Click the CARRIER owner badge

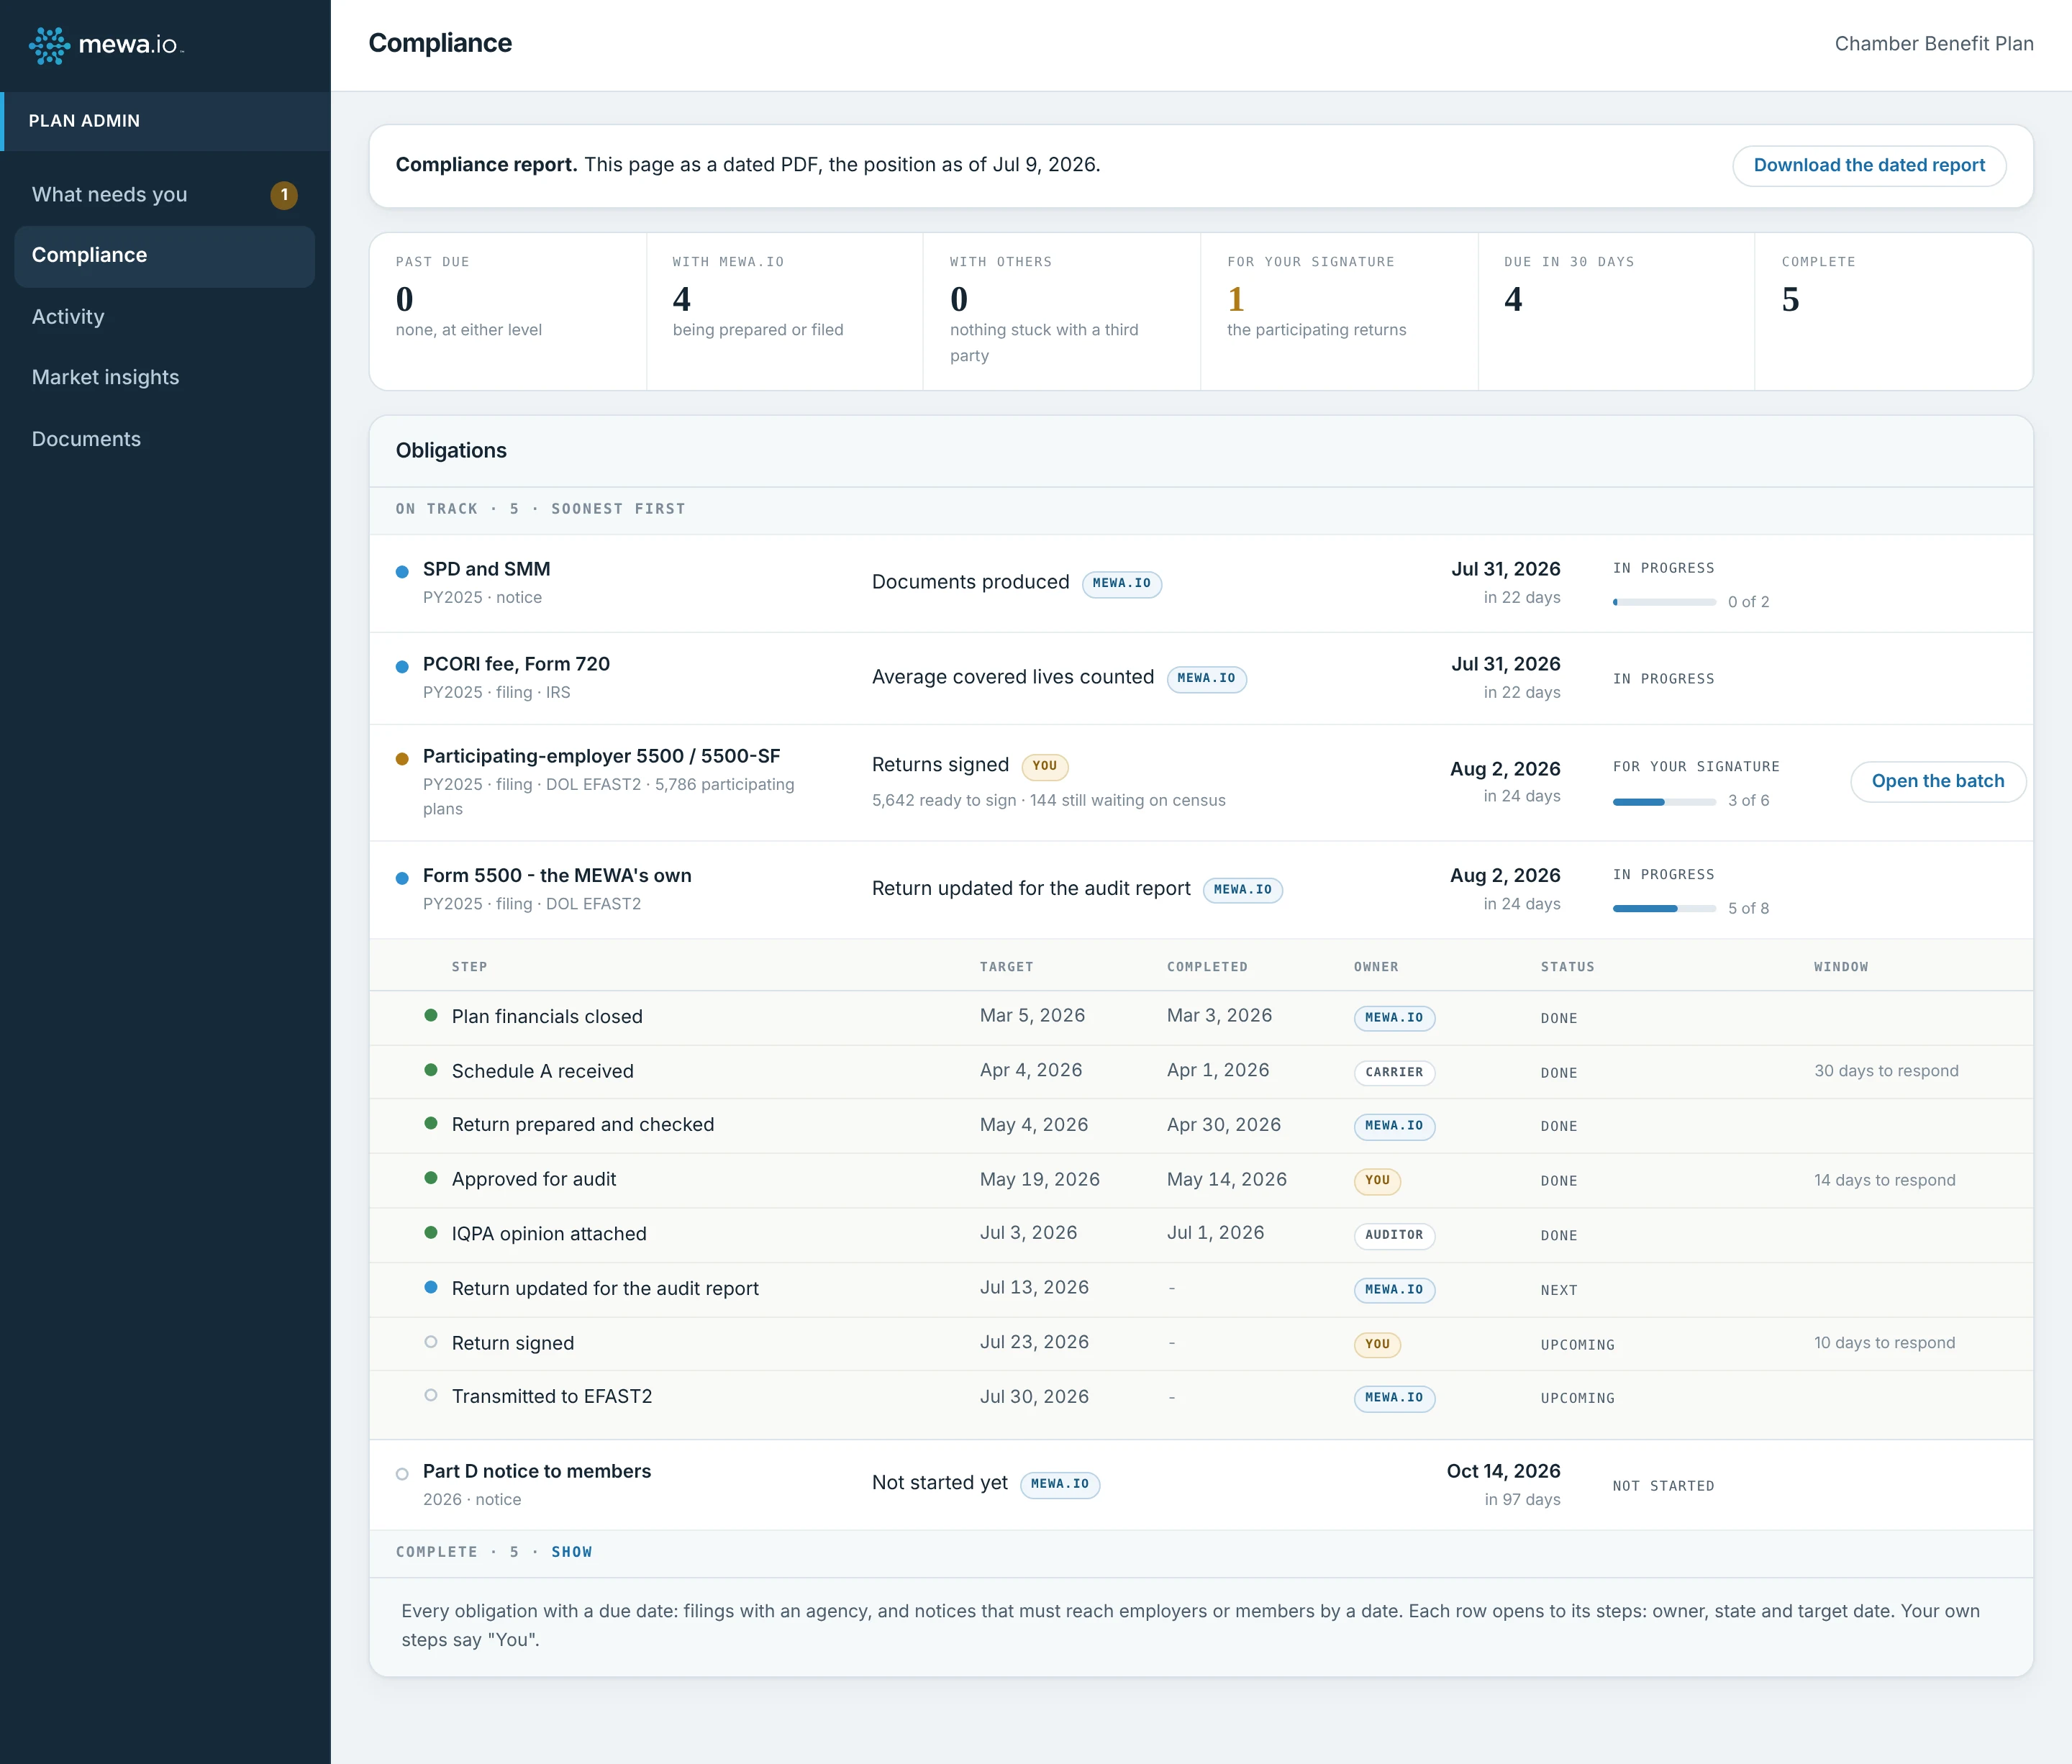click(1394, 1072)
